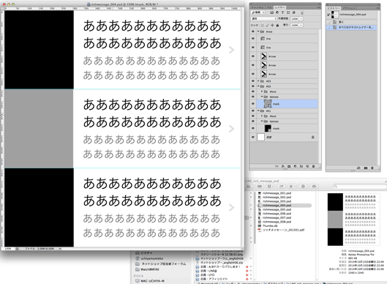Click the lock all padlock icon

pos(277,25)
